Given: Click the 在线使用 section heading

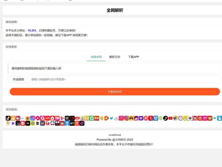Looking at the screenshot, I should pos(11,47).
